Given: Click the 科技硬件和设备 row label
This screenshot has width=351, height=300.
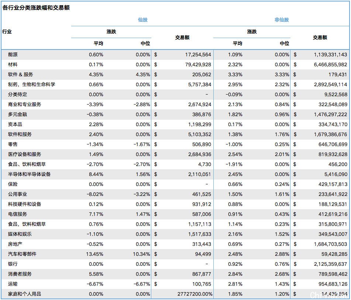Looking at the screenshot, I should click(25, 204).
